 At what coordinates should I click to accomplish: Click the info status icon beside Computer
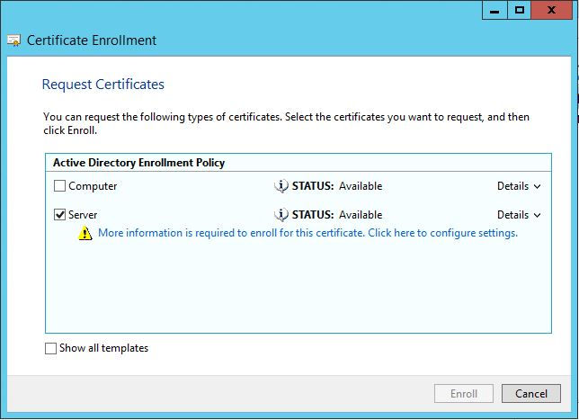pos(281,186)
